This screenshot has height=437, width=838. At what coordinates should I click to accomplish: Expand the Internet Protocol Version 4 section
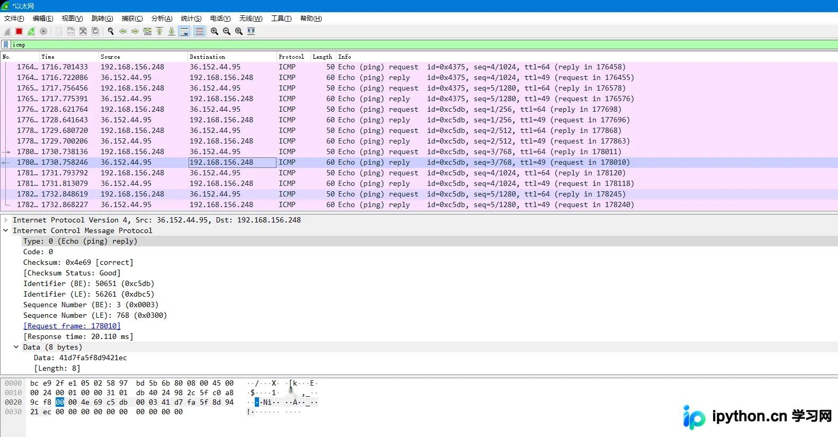(x=6, y=220)
